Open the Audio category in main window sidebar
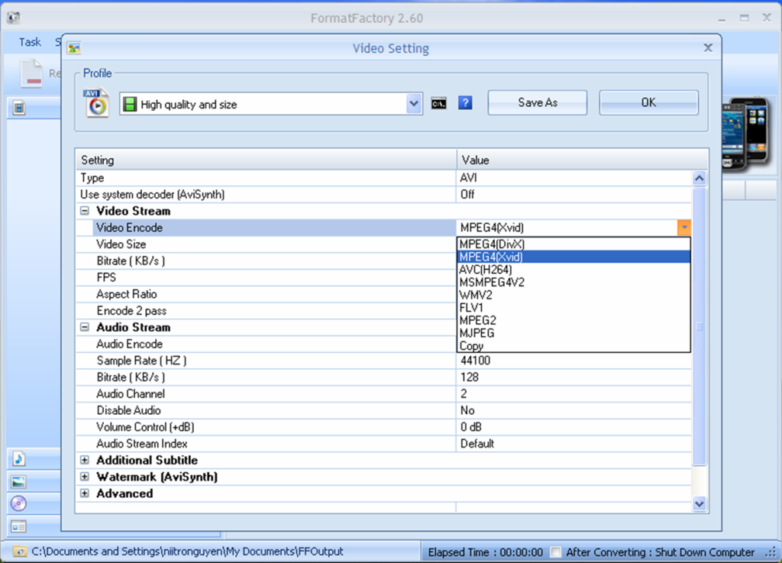Viewport: 782px width, 563px height. point(18,458)
